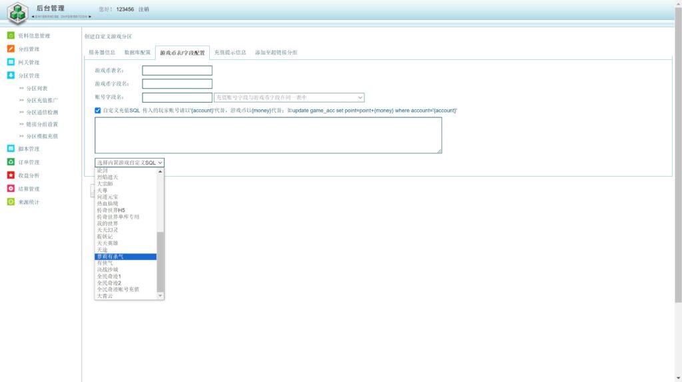The image size is (682, 382).
Task: Click the pink 结算管理 sidebar icon
Action: pyautogui.click(x=11, y=189)
